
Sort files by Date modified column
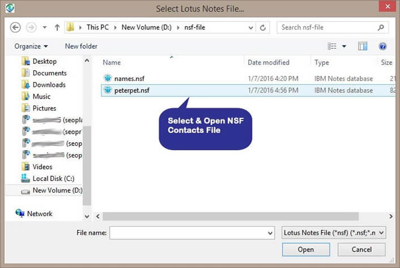point(268,62)
